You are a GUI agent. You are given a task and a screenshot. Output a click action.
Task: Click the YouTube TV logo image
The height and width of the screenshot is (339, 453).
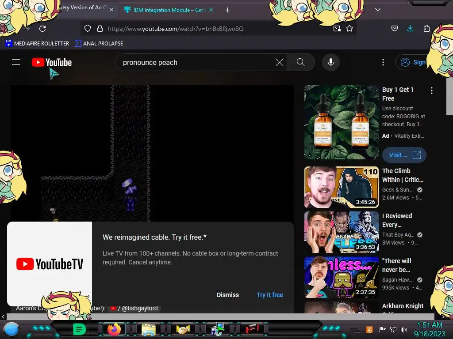[x=50, y=264]
